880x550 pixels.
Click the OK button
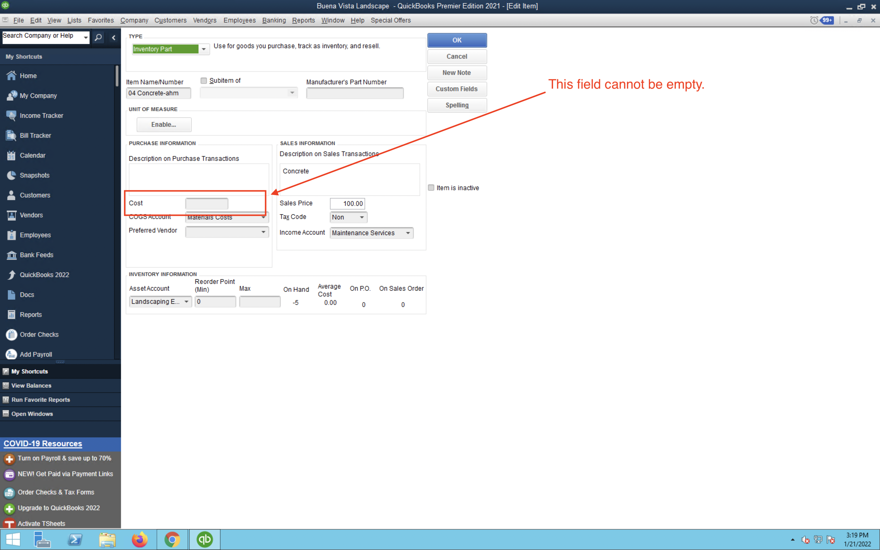pyautogui.click(x=457, y=40)
